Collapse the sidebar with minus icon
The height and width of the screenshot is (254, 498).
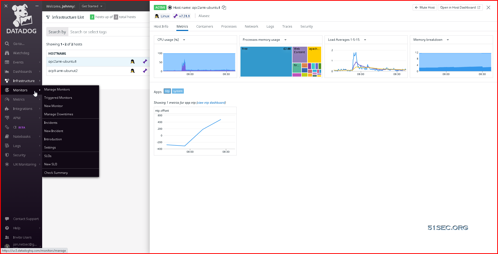click(x=37, y=6)
